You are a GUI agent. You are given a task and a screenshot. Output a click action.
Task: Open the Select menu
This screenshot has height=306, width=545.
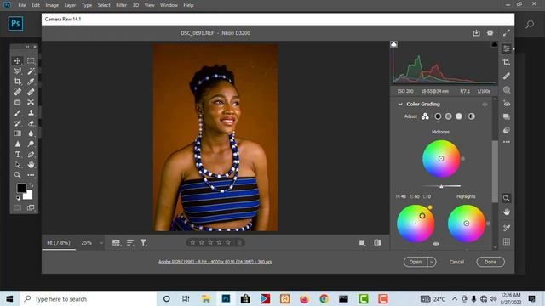(x=104, y=5)
